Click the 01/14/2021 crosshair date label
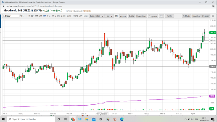Viewport: 217px width, 122px height. click(x=103, y=114)
